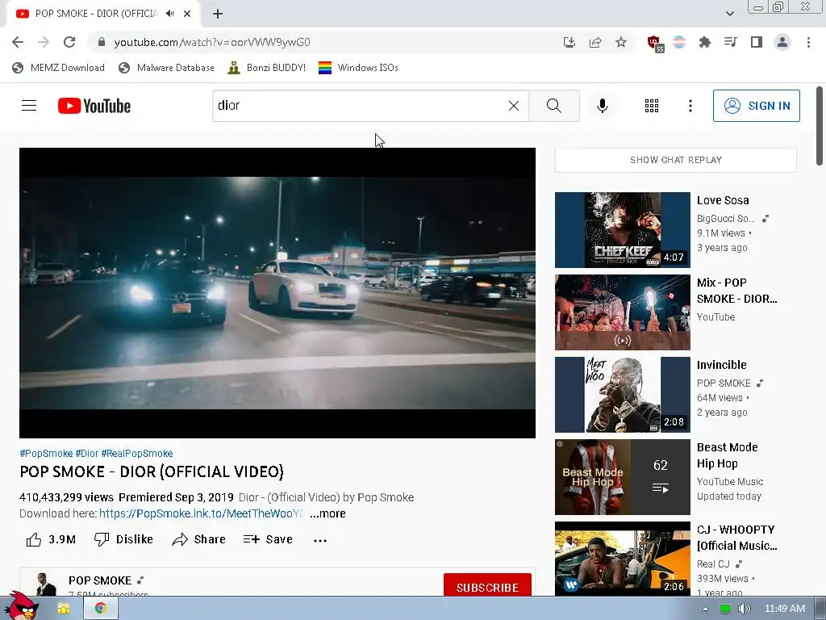This screenshot has height=620, width=826.
Task: Open POP SMOKE channel name
Action: [x=100, y=580]
